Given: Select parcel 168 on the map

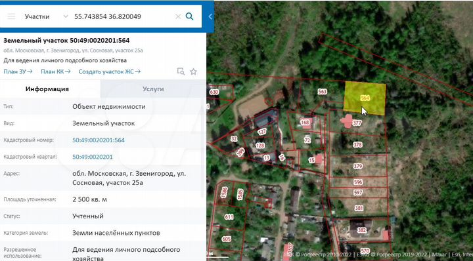Looking at the screenshot, I should pos(305,122).
